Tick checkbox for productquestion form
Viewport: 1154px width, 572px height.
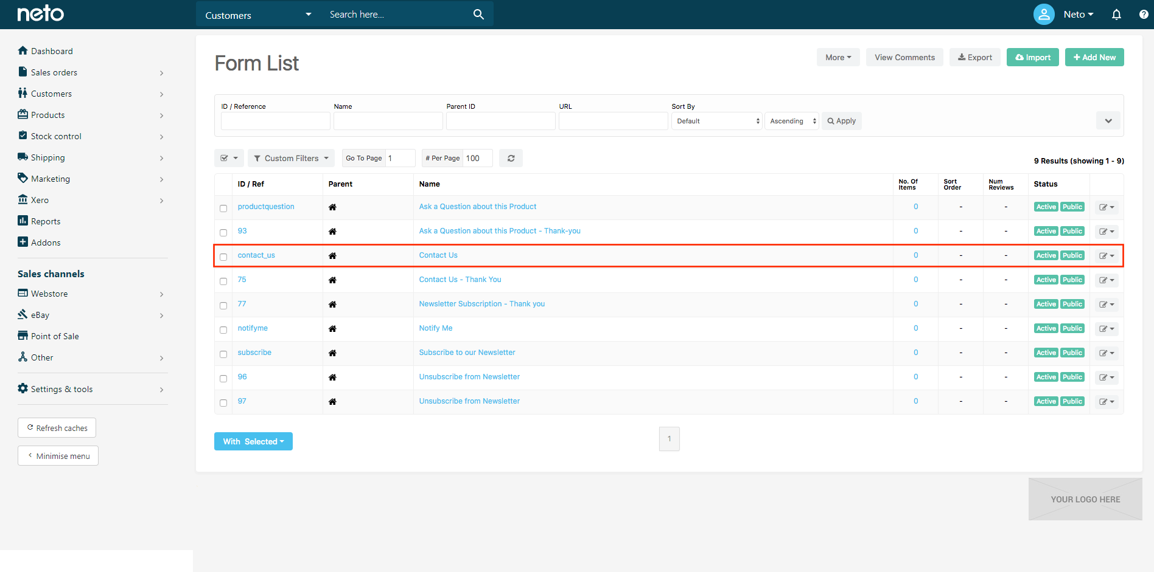pyautogui.click(x=223, y=208)
